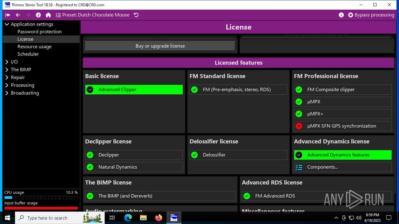The image size is (399, 224).
Task: Open Preset: Dutch Chocolate Moose list
Action: tap(93, 15)
